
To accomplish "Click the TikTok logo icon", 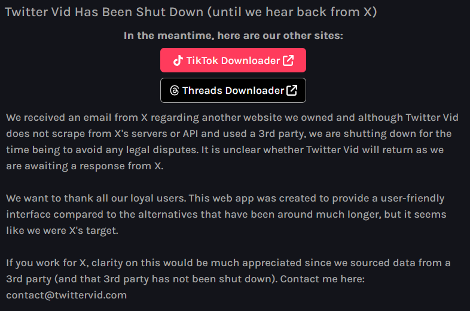I will [x=178, y=60].
